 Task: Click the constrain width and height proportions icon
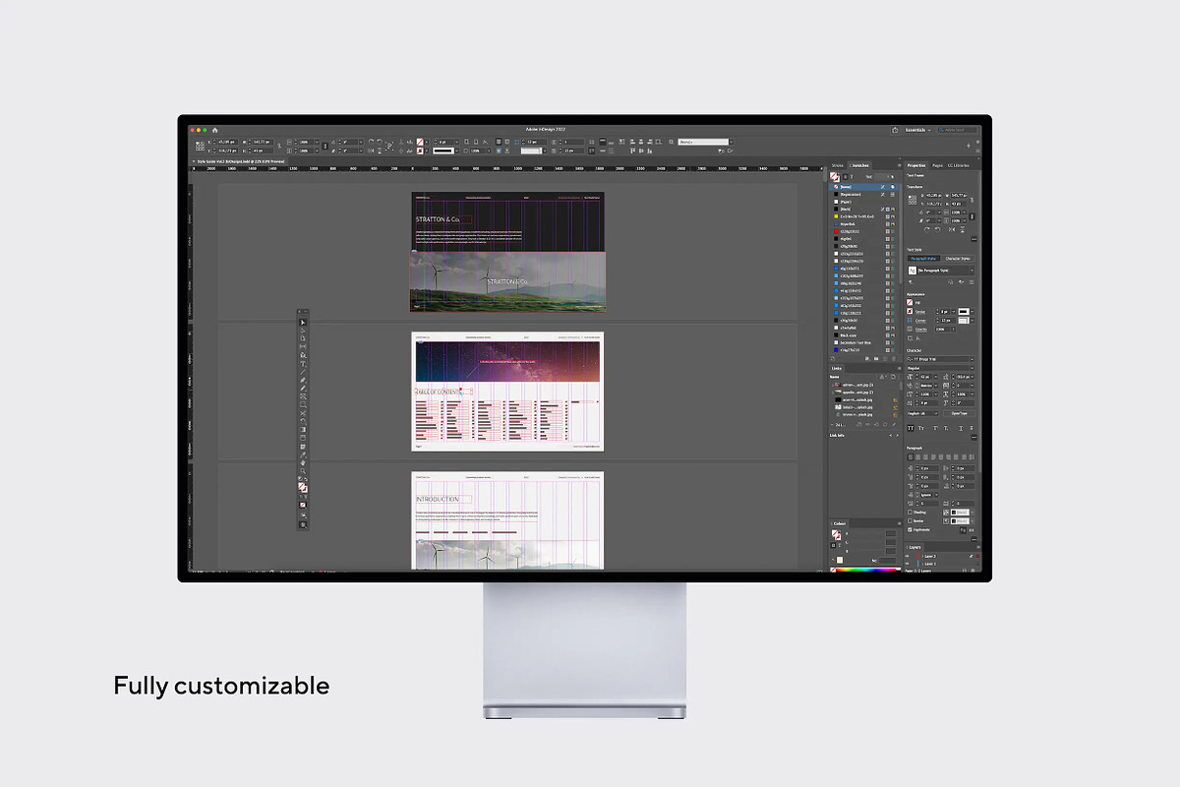tap(972, 200)
